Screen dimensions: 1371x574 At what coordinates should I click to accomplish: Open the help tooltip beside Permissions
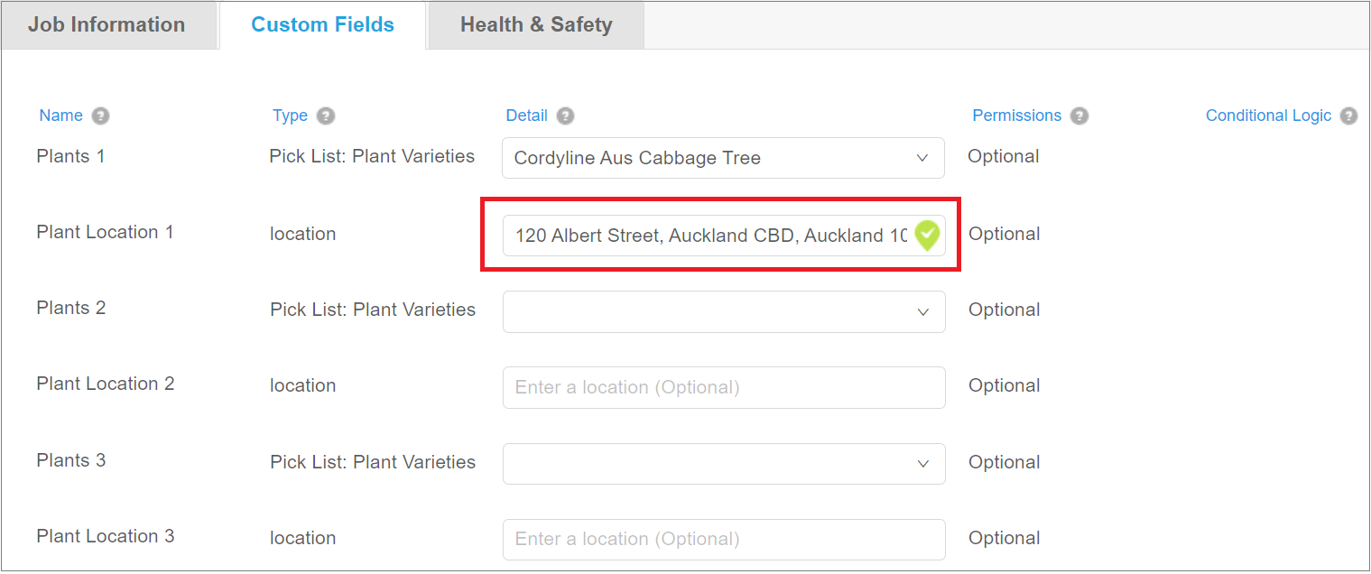(1079, 116)
